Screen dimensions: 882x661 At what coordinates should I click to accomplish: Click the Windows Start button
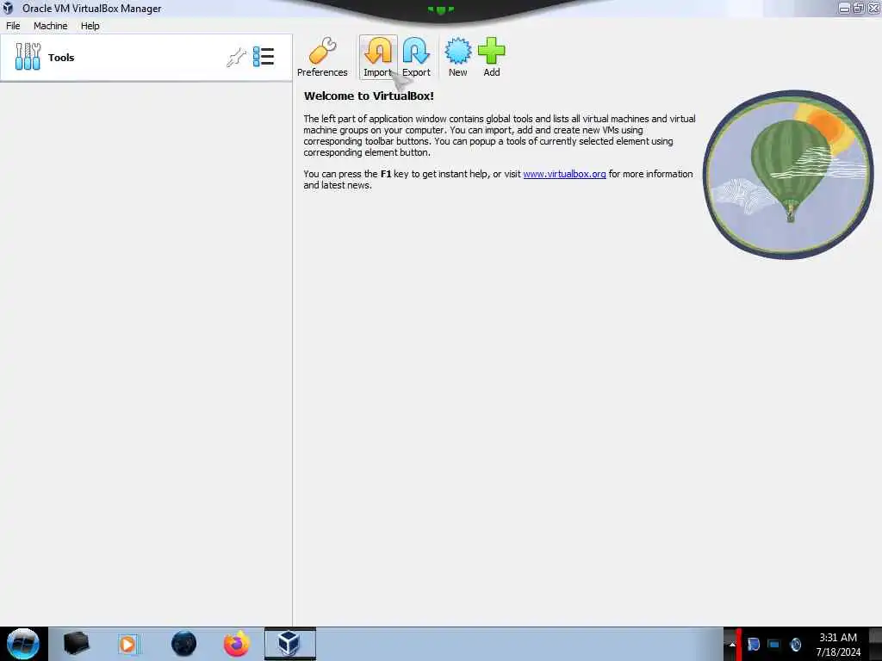pyautogui.click(x=23, y=644)
